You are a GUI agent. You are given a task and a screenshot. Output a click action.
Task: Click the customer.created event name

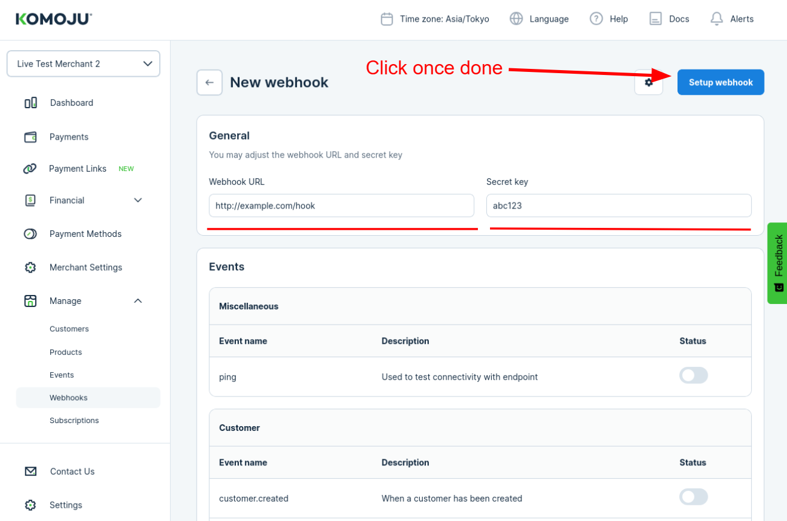click(253, 499)
